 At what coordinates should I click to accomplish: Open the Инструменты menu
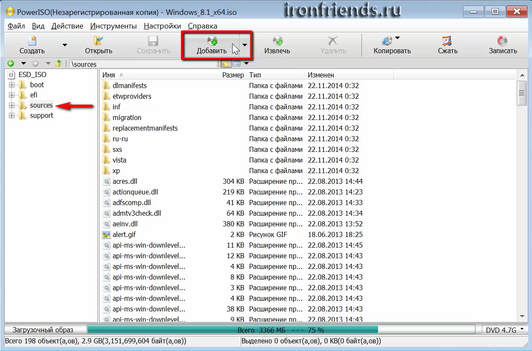tap(114, 26)
